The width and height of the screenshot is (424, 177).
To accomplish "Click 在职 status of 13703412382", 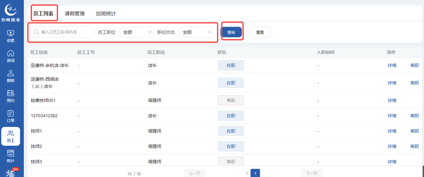I will tap(231, 116).
